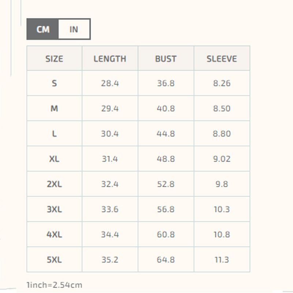Click the 33.6 length value for 3XL
The height and width of the screenshot is (293, 293).
click(x=110, y=209)
